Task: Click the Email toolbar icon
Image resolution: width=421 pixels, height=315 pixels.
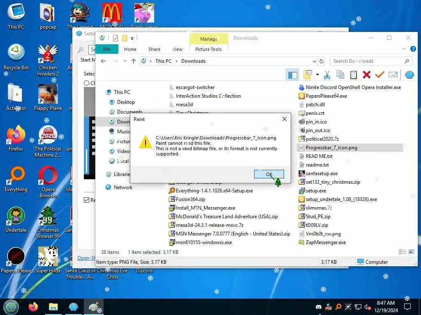Action: click(x=393, y=75)
